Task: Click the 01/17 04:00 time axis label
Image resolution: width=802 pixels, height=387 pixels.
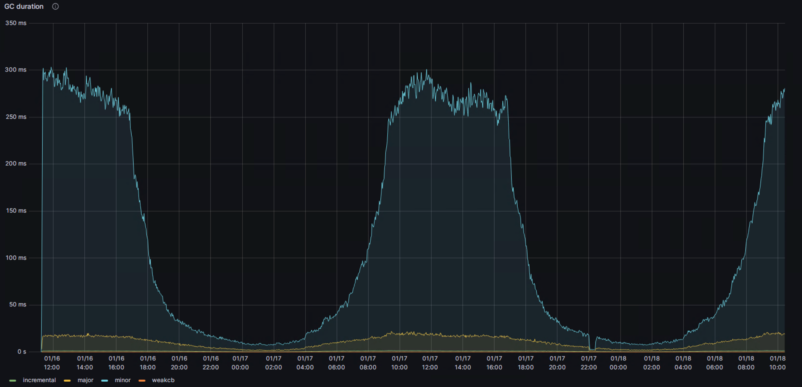Action: [305, 363]
